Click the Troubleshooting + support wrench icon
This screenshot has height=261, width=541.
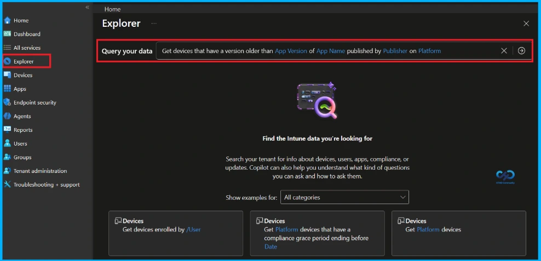pyautogui.click(x=7, y=184)
